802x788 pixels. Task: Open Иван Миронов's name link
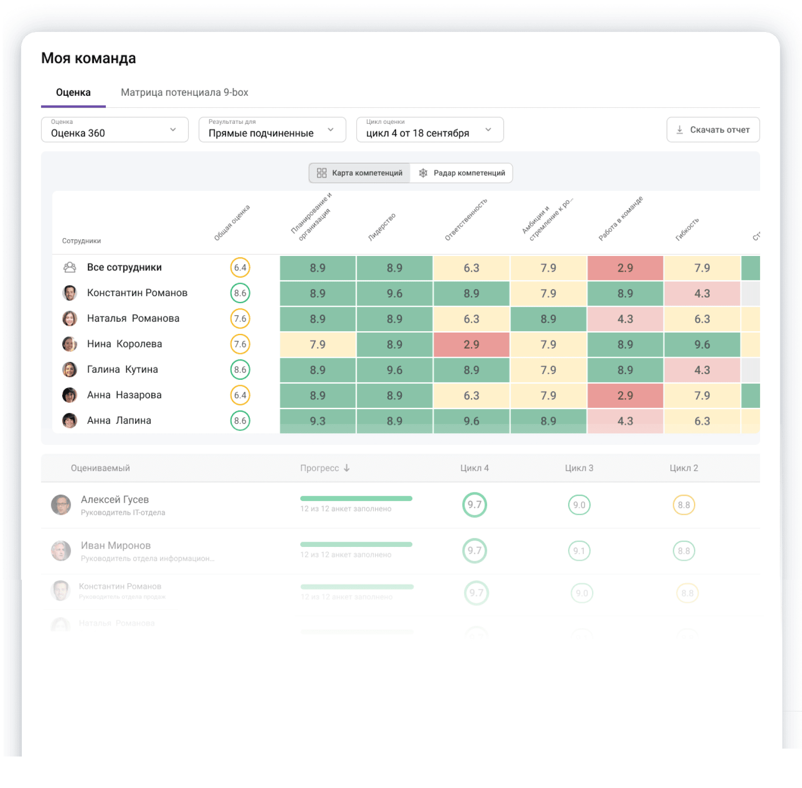coord(115,546)
